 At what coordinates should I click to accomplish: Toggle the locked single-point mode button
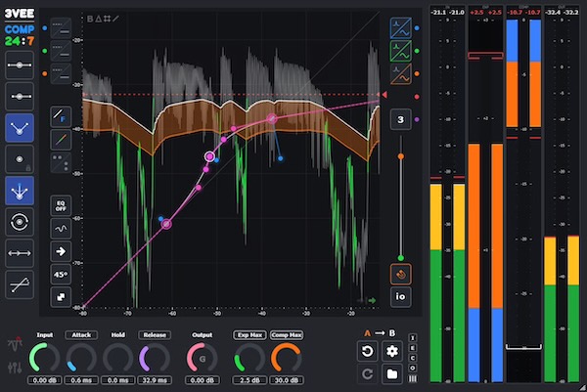20,159
